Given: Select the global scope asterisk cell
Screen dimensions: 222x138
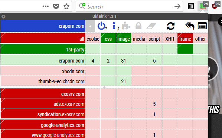Looking at the screenshot, I should (x=90, y=26).
